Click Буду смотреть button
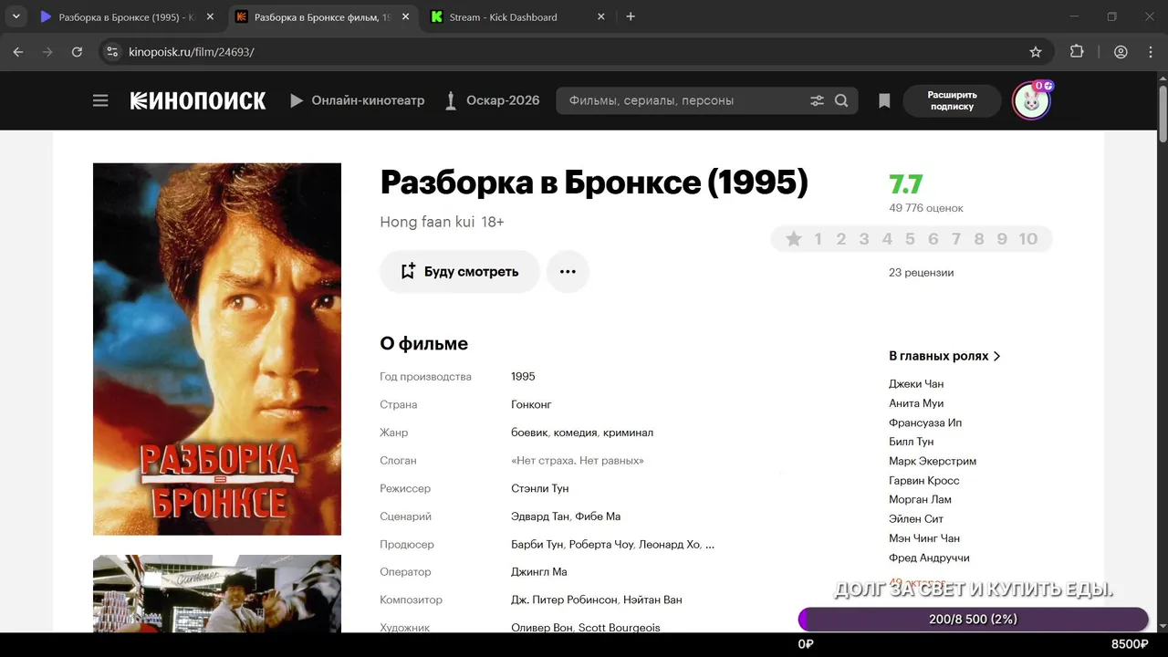This screenshot has width=1168, height=657. pyautogui.click(x=460, y=272)
